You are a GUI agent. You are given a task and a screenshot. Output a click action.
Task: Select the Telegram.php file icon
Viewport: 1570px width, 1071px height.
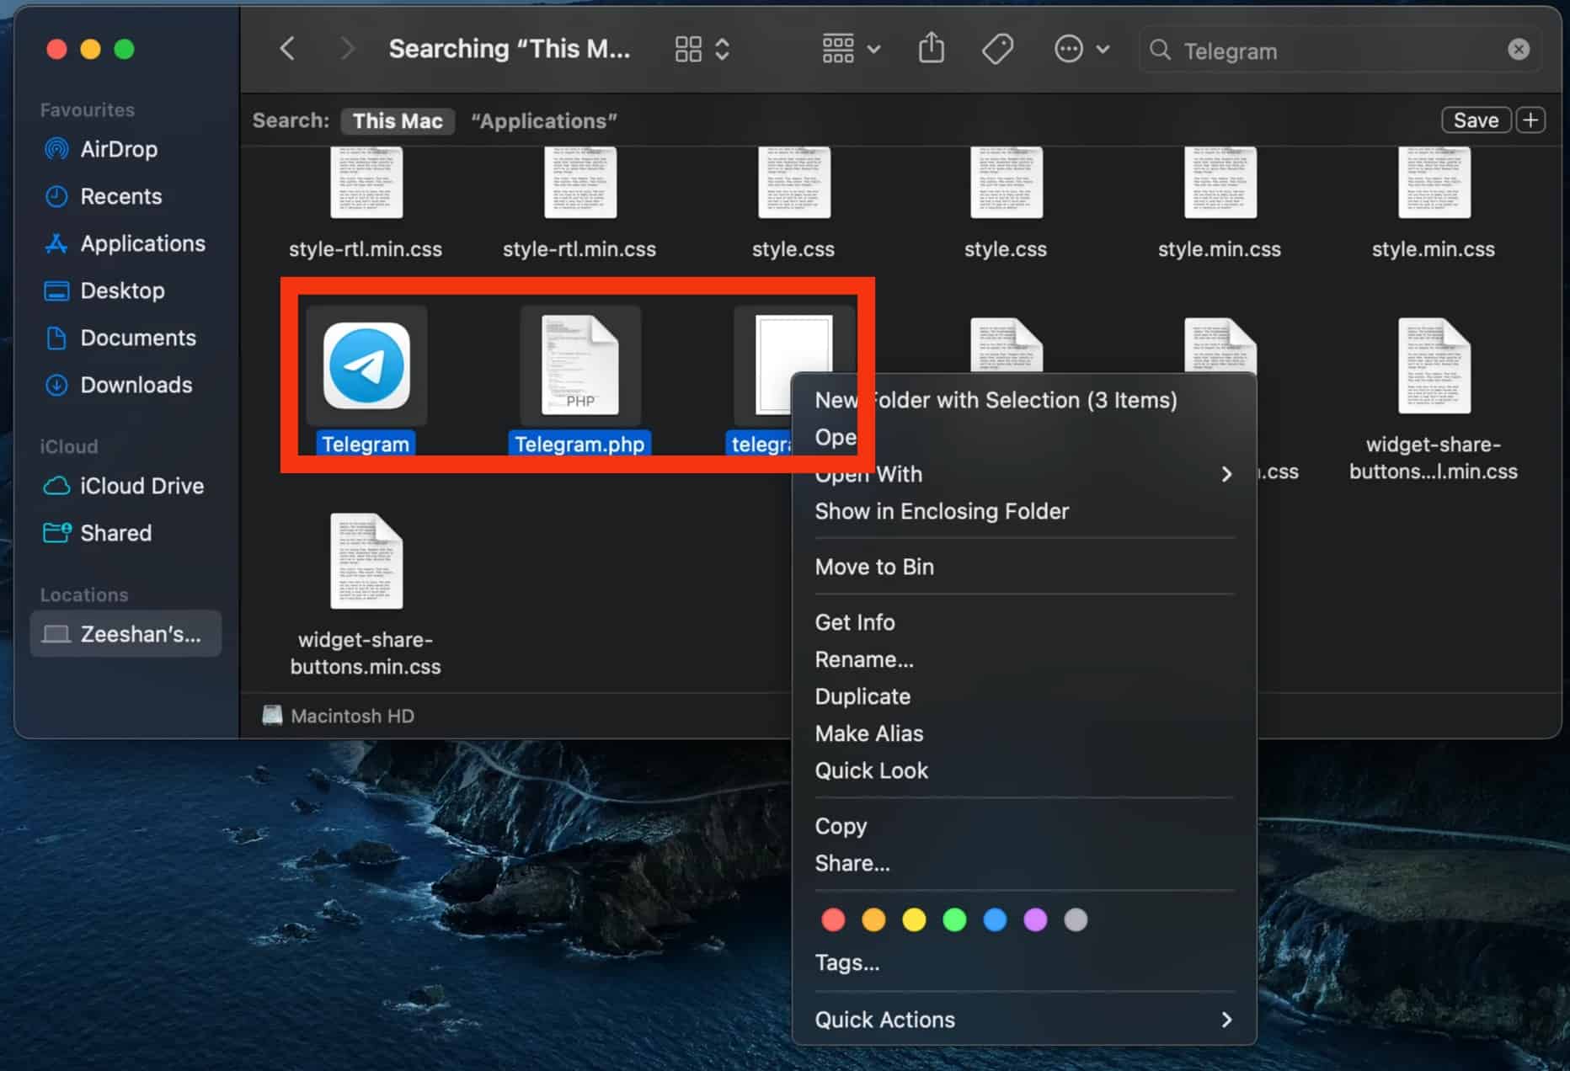[x=579, y=365]
